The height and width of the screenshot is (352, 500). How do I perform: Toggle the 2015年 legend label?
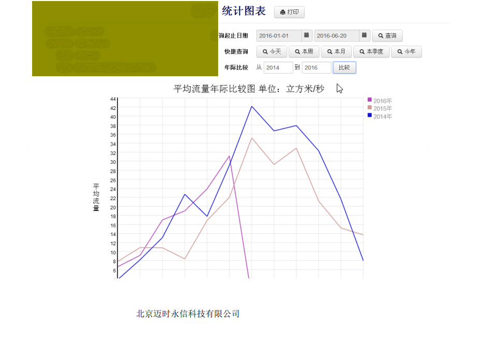coord(382,108)
